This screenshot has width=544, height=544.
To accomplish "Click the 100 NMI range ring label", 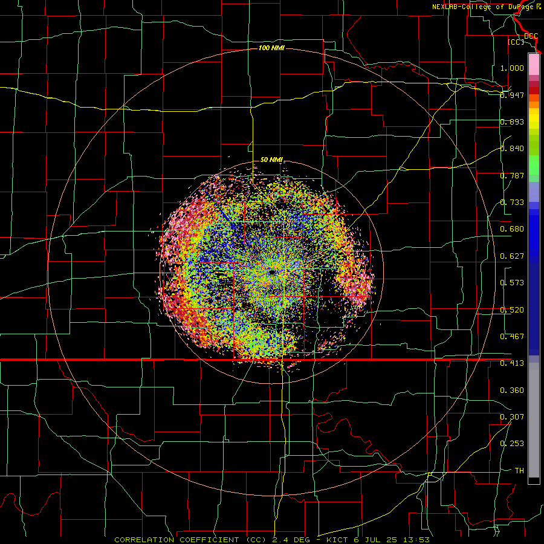I will tap(271, 48).
